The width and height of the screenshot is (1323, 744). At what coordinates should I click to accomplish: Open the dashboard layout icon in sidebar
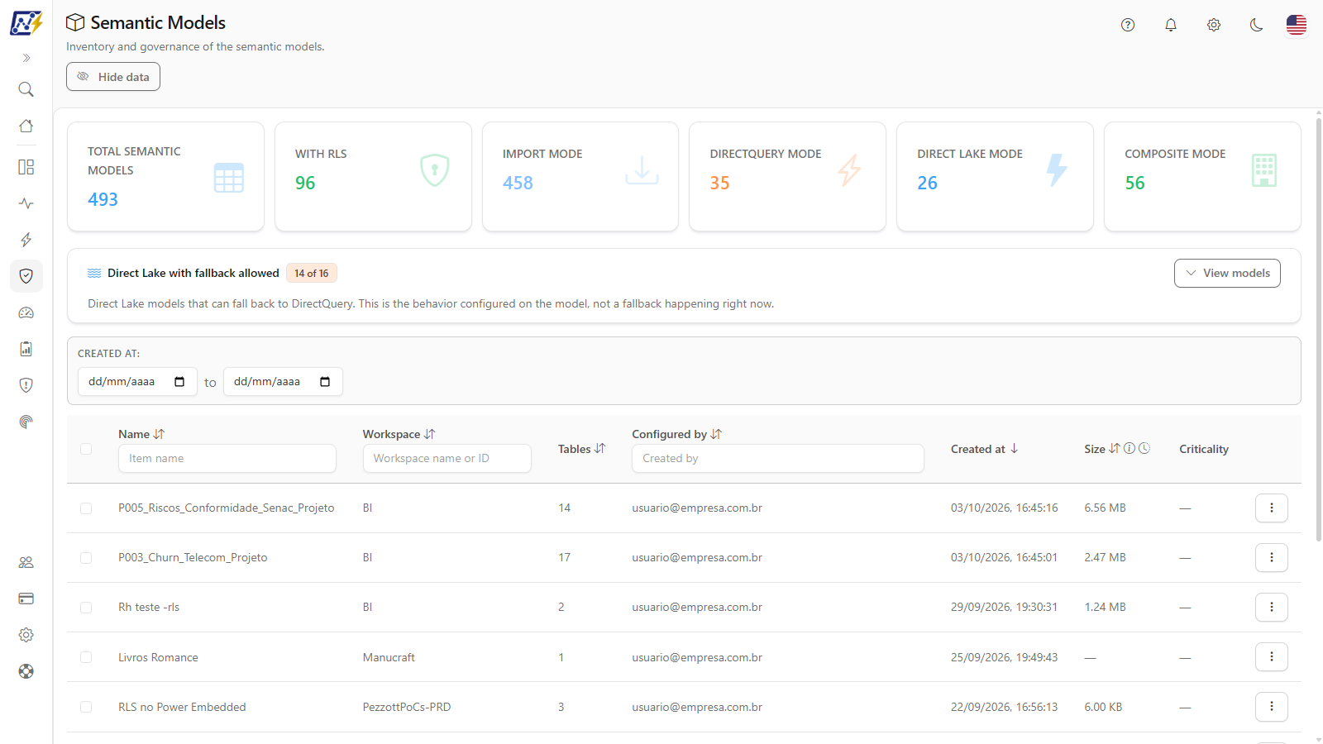pyautogui.click(x=26, y=167)
